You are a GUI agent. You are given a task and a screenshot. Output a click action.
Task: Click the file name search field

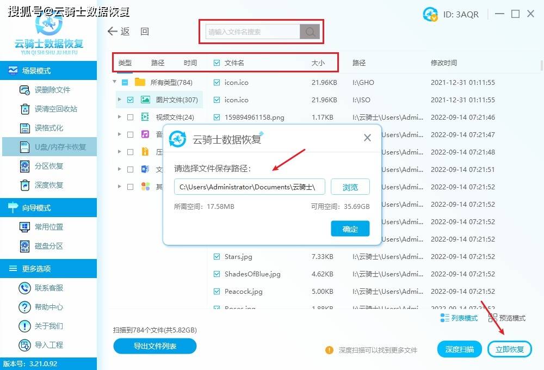coord(253,32)
